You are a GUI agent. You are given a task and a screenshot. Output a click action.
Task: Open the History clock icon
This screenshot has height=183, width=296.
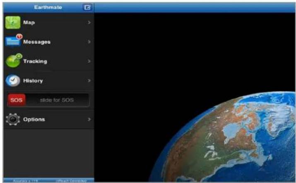tap(13, 81)
